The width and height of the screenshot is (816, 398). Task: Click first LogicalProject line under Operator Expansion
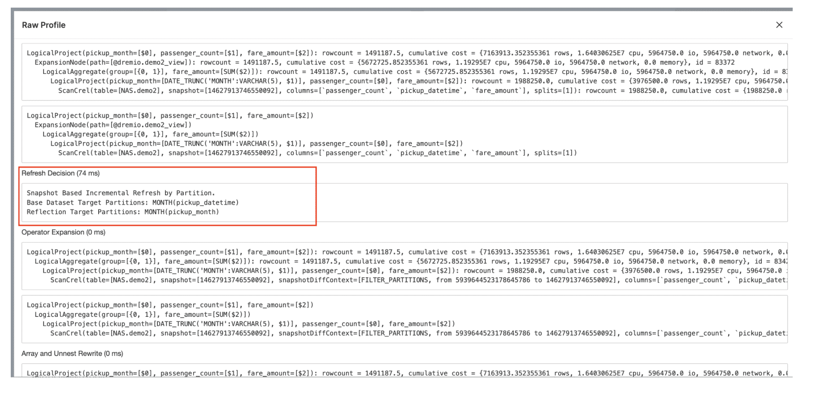[314, 252]
